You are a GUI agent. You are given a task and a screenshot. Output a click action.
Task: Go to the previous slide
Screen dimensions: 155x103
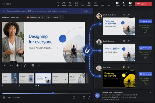coord(49,17)
